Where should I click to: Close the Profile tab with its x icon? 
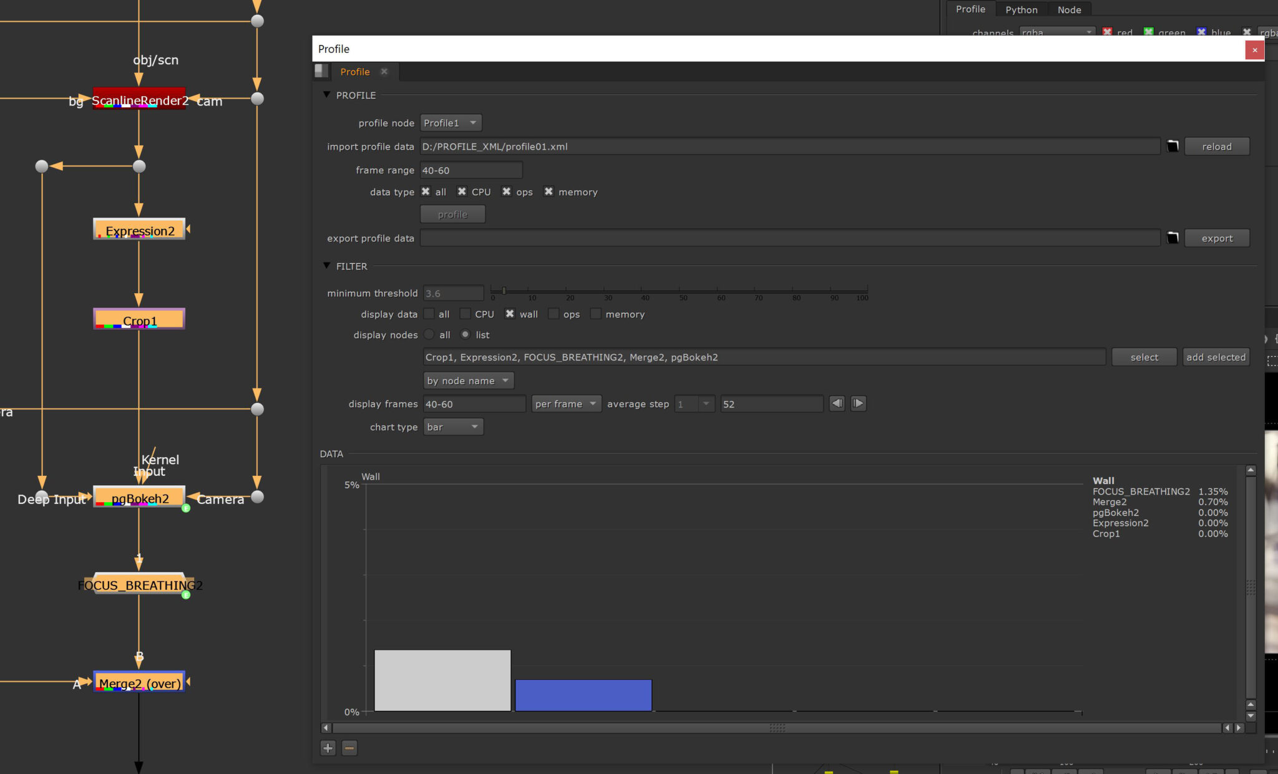click(384, 72)
